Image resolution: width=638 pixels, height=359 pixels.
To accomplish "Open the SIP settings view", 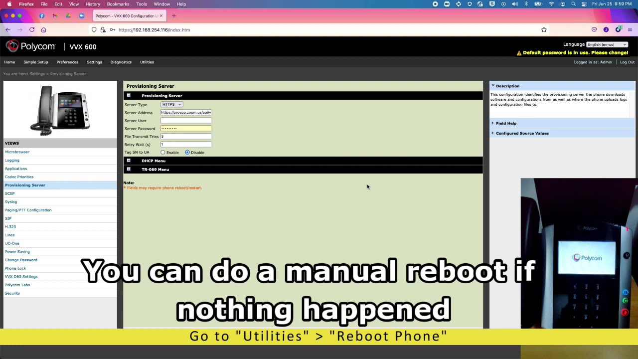I will coord(8,218).
